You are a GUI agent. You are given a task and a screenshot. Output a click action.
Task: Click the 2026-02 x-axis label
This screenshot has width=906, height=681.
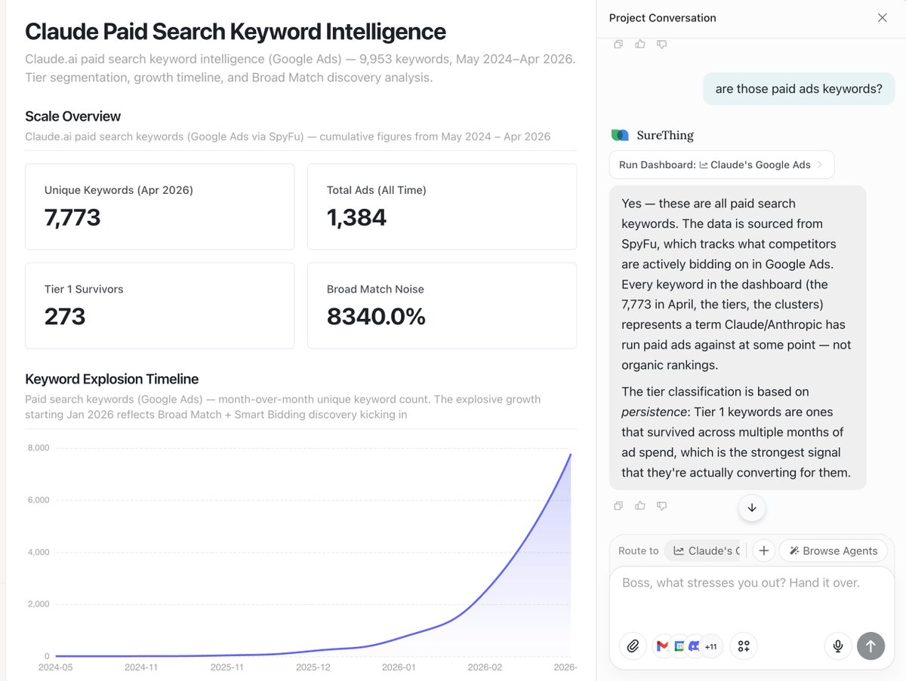click(x=485, y=667)
